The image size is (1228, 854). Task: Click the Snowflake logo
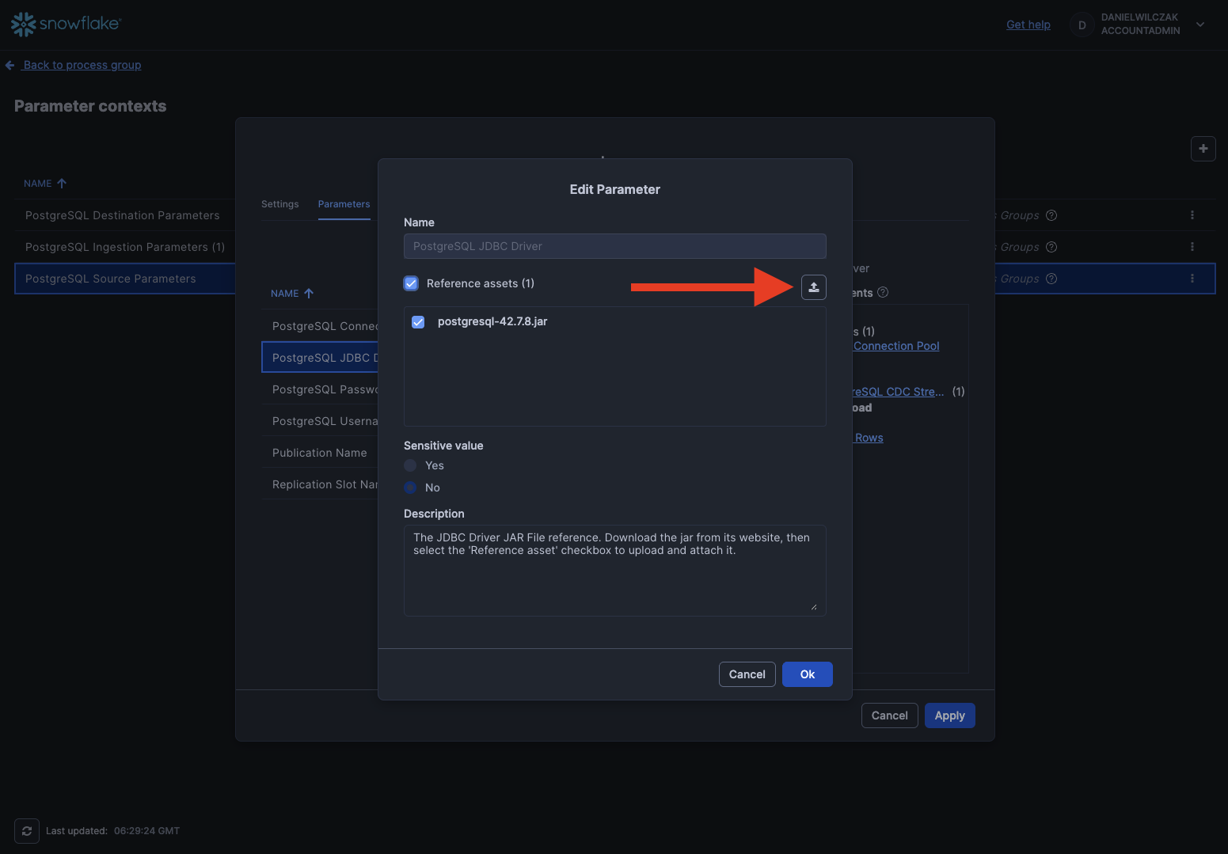pos(66,25)
